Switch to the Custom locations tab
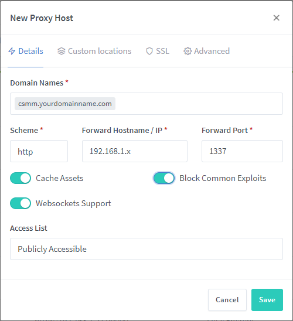The image size is (293, 321). pos(94,51)
